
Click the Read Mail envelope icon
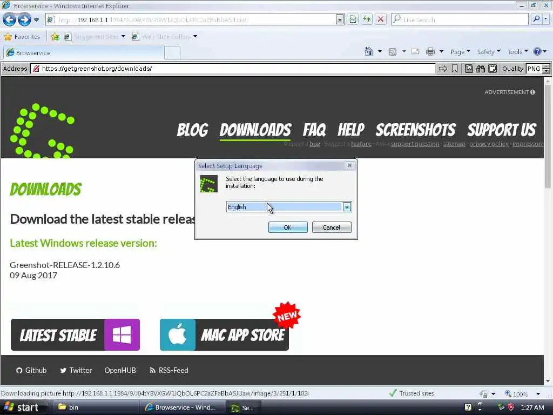coord(415,51)
